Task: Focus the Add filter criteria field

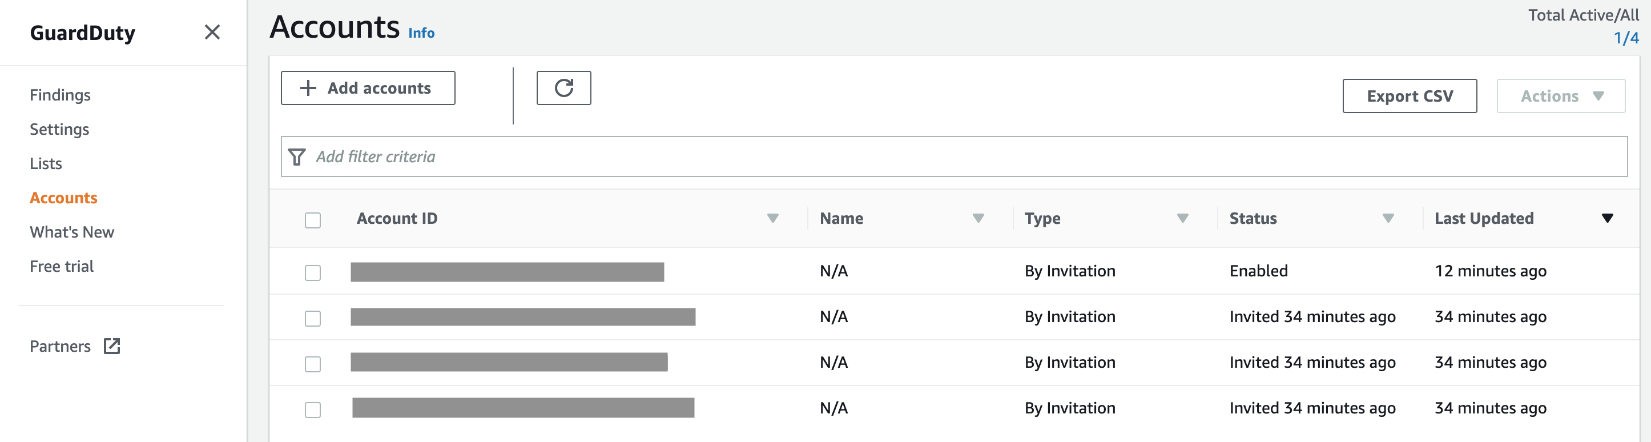Action: coord(961,157)
